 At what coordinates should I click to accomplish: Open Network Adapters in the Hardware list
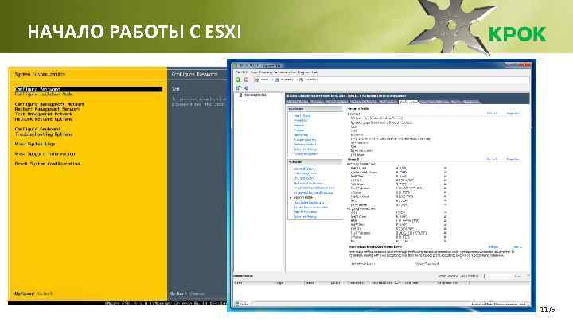click(305, 144)
